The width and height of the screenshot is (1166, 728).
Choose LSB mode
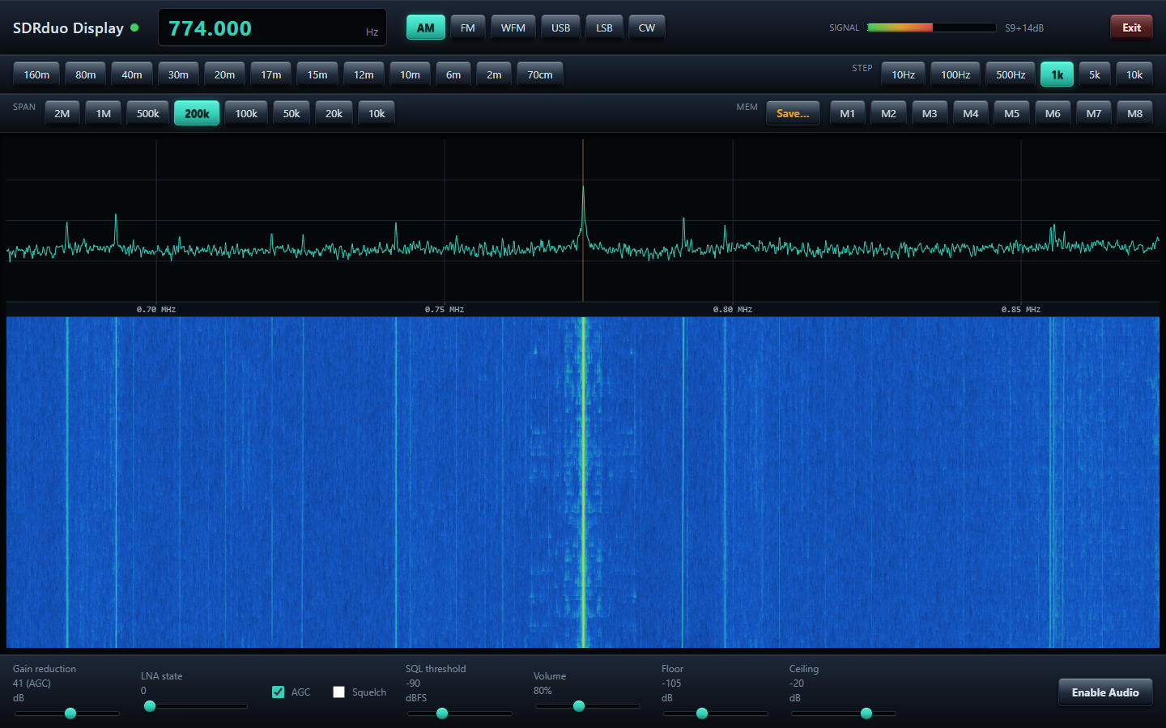click(604, 28)
